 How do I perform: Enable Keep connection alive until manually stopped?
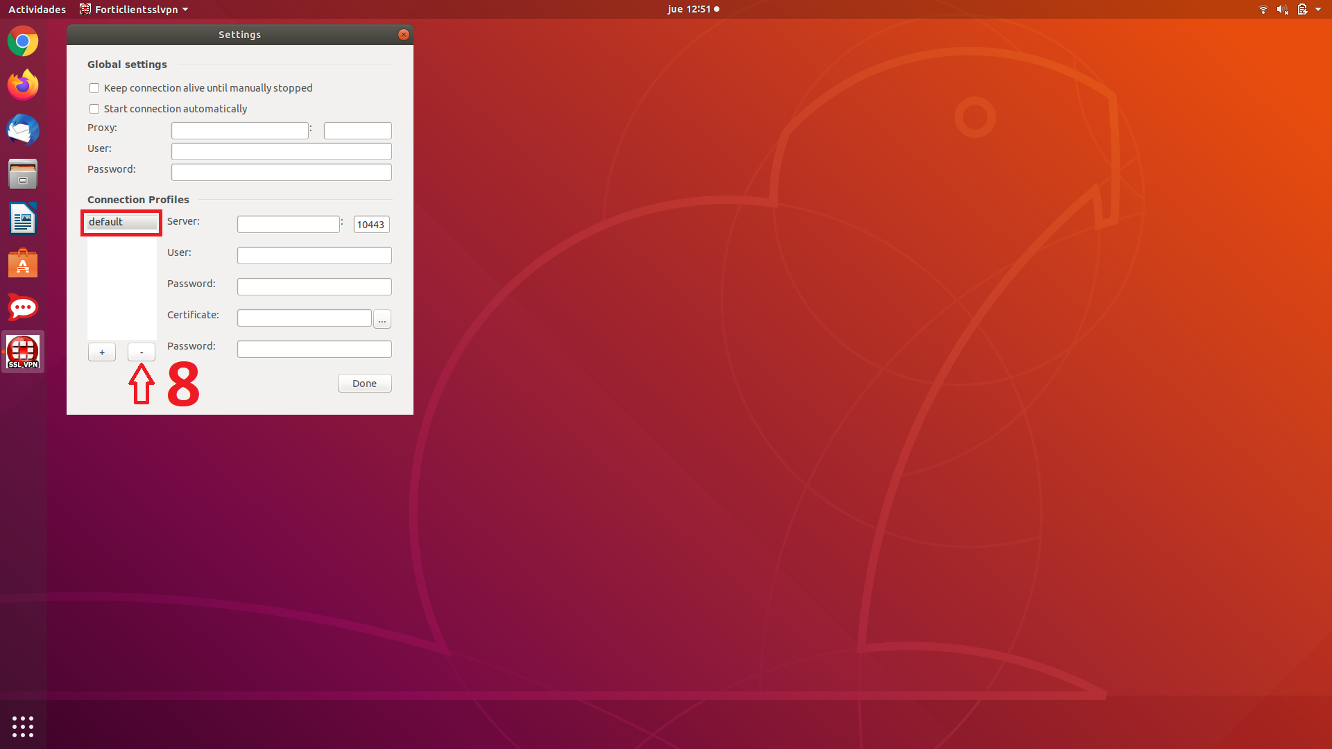point(94,88)
